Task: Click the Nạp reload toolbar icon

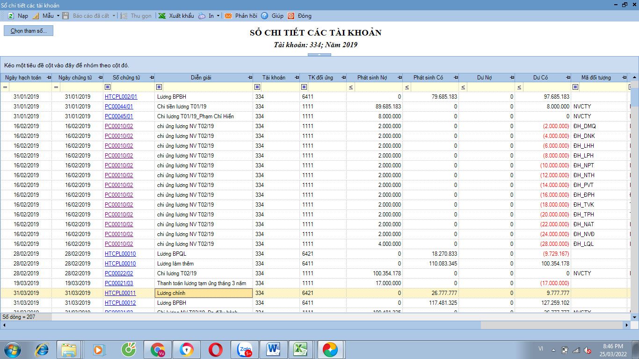Action: (11, 15)
